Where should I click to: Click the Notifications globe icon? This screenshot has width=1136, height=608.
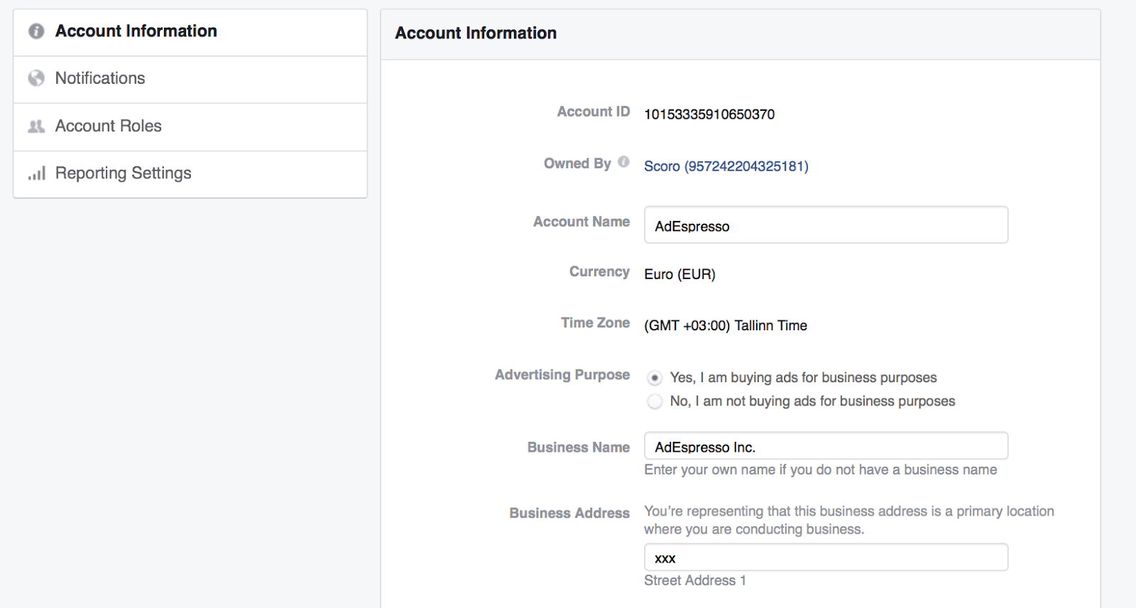tap(36, 78)
